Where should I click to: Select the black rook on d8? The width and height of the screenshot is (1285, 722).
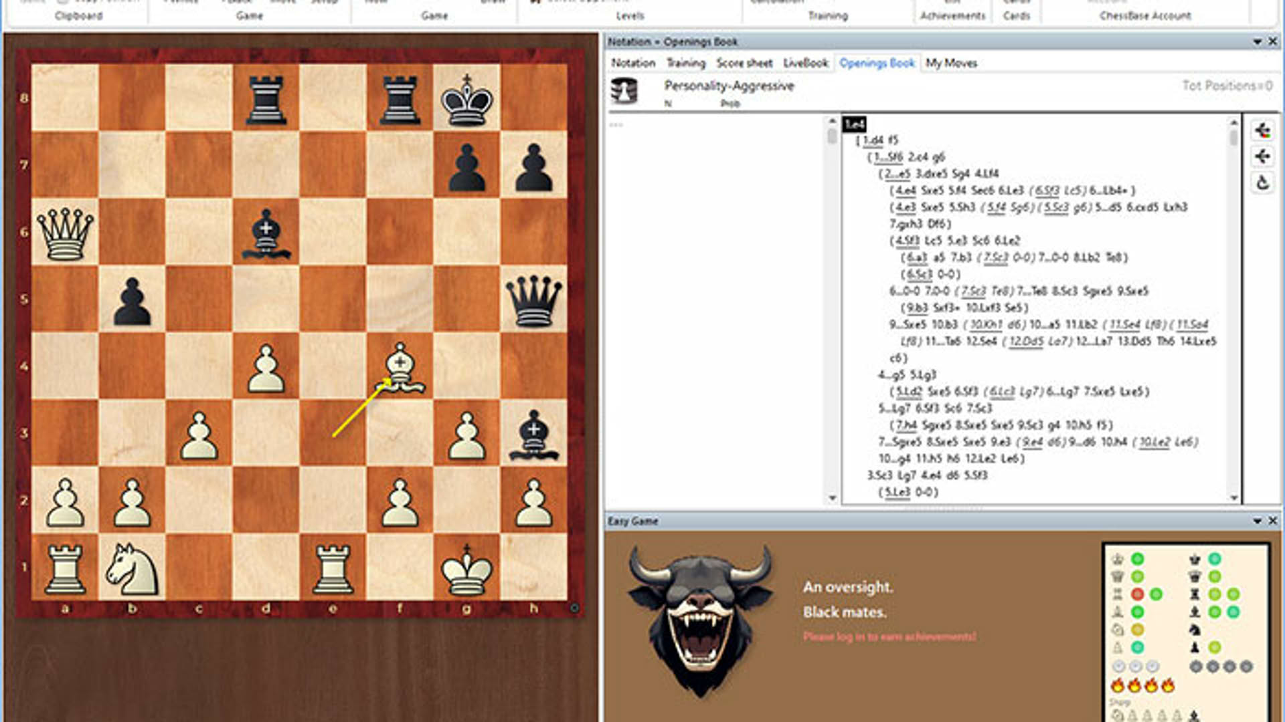[x=266, y=100]
